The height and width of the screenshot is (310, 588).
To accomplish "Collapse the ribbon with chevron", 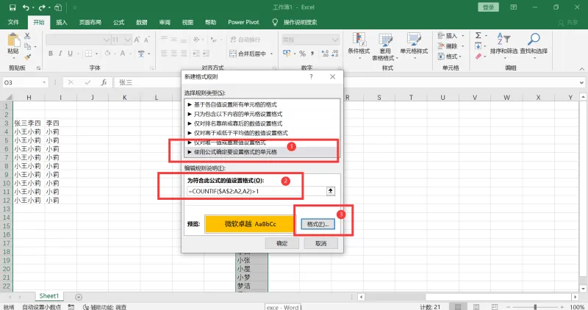I will pyautogui.click(x=581, y=68).
